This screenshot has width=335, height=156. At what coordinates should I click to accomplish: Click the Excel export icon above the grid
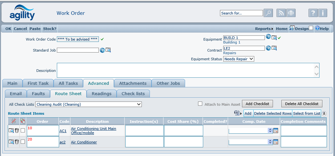[236, 113]
